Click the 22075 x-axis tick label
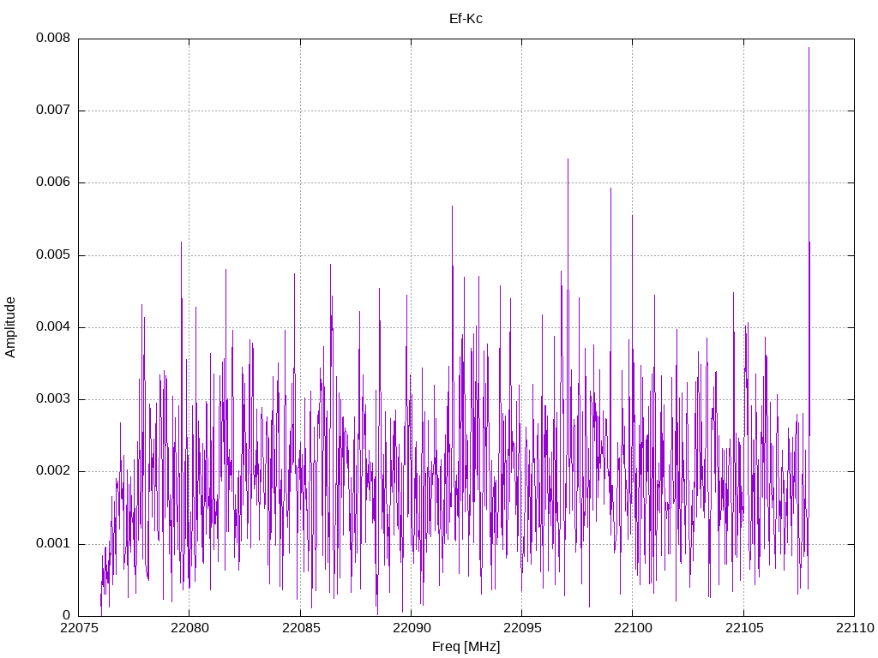 coord(78,628)
